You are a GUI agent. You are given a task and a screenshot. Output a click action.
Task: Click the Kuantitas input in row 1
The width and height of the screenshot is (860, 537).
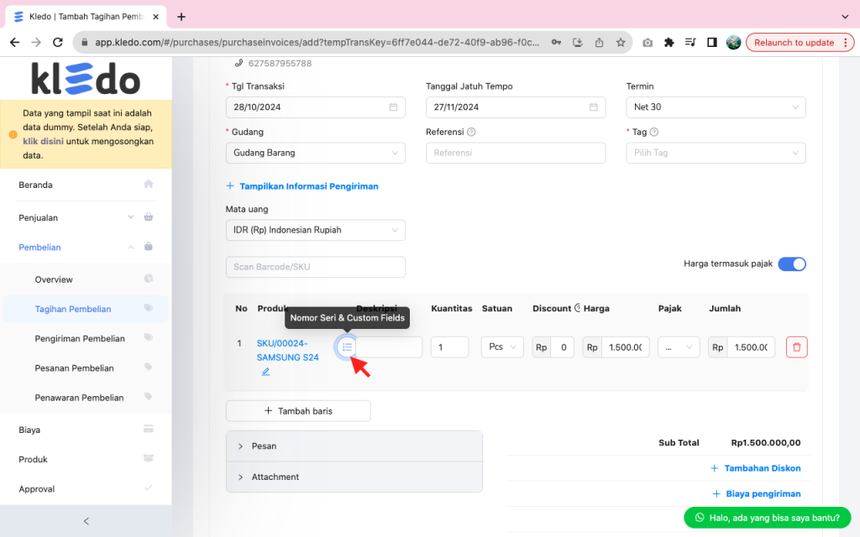450,347
